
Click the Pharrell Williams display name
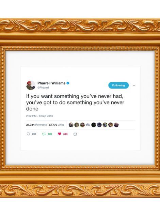(x=51, y=83)
